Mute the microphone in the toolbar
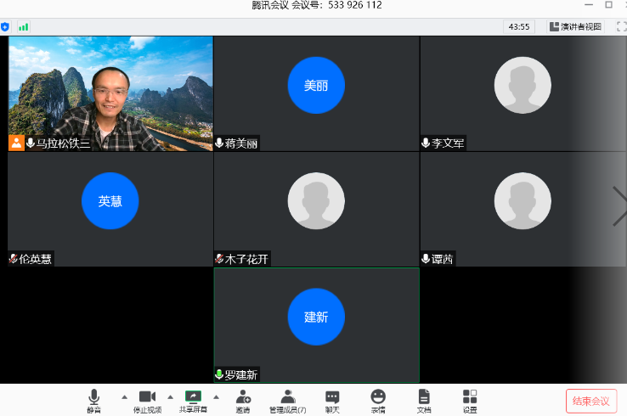Viewport: 627px width, 416px height. [x=93, y=397]
